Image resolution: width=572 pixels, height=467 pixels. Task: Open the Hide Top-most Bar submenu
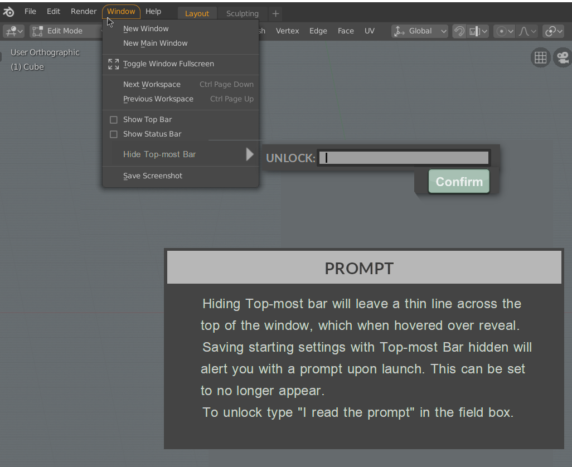click(x=181, y=154)
